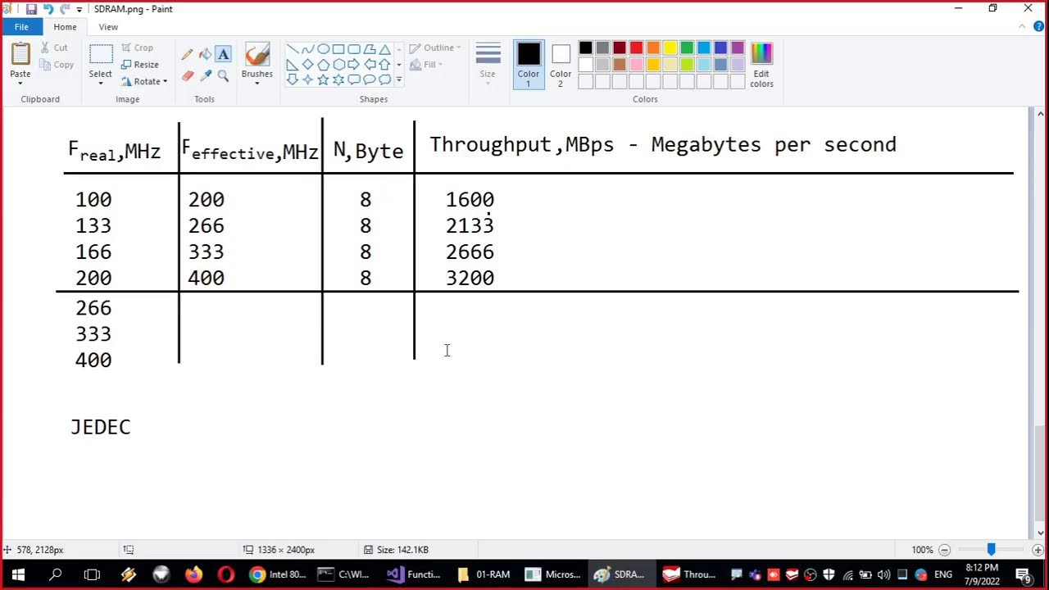Open Visual Studio Functi... taskbar item
Screen dimensions: 1049x590
pyautogui.click(x=414, y=574)
